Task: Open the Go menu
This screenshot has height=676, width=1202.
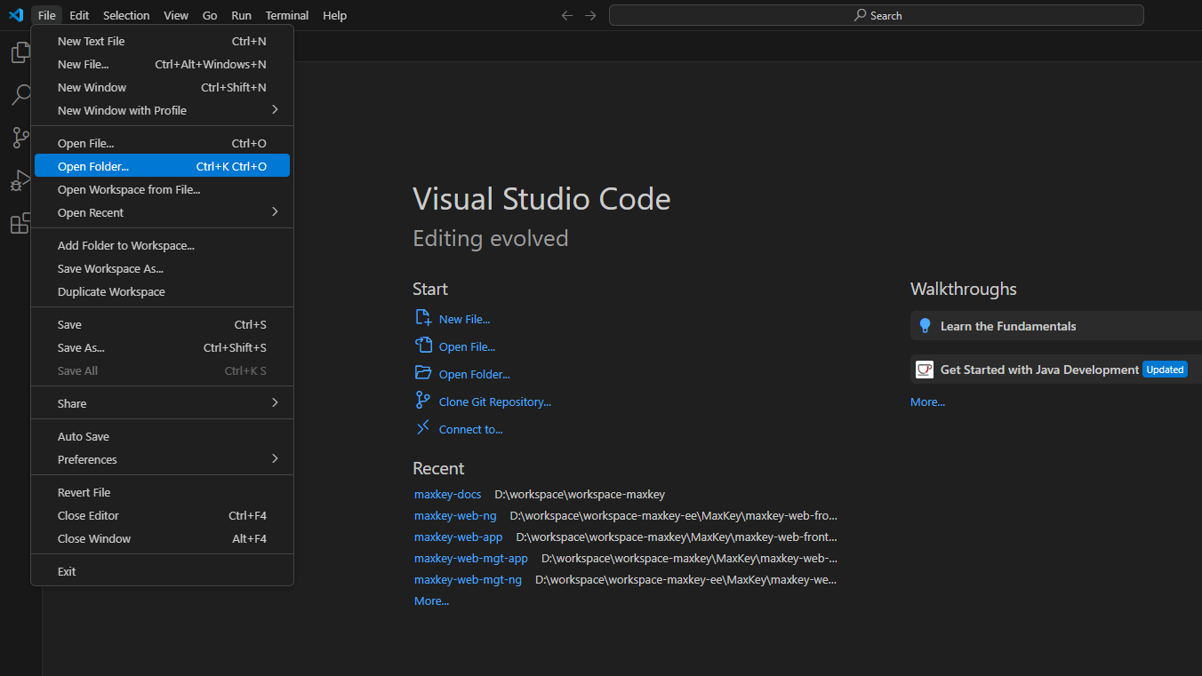Action: coord(210,15)
